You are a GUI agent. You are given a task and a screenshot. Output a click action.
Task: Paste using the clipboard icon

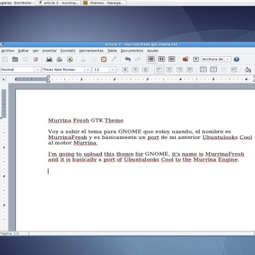coord(104,59)
